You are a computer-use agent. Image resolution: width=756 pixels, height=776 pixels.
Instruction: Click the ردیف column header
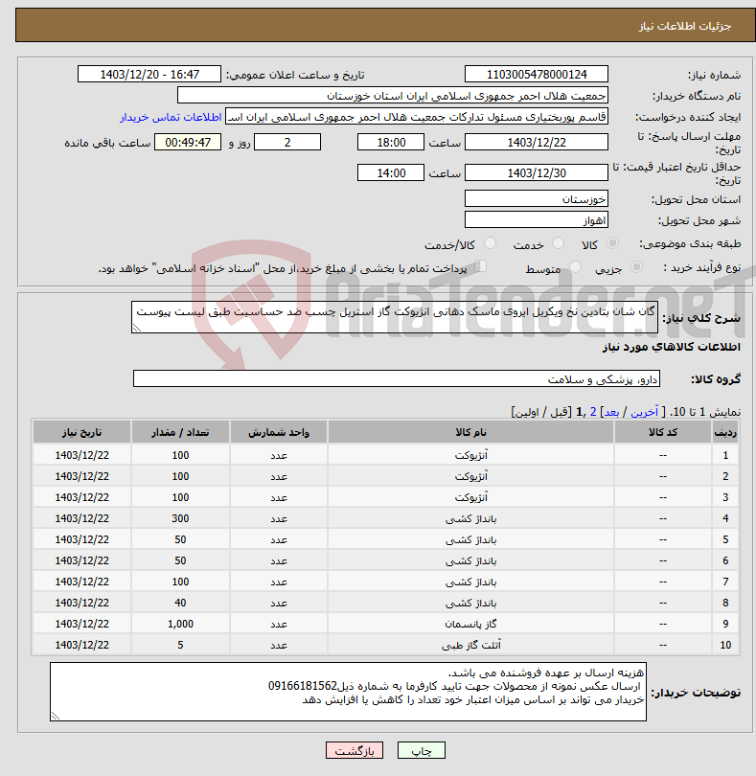coord(725,432)
